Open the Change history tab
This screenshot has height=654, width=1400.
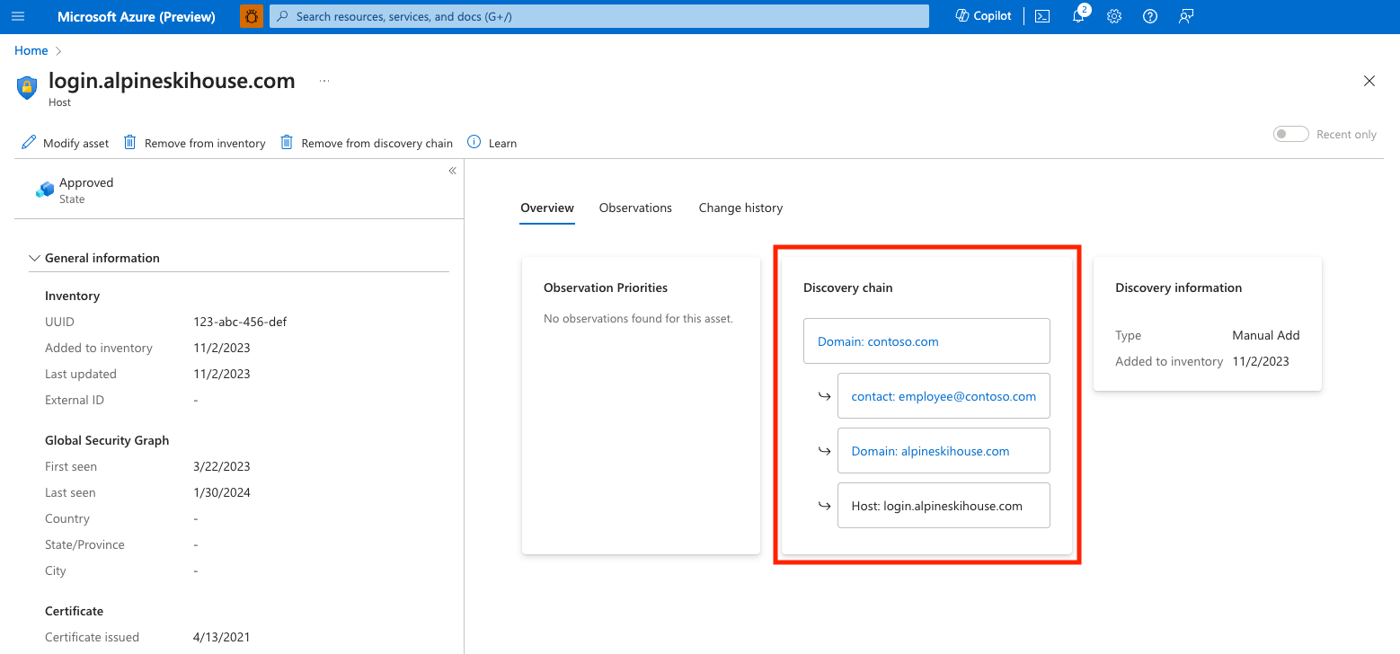[740, 208]
